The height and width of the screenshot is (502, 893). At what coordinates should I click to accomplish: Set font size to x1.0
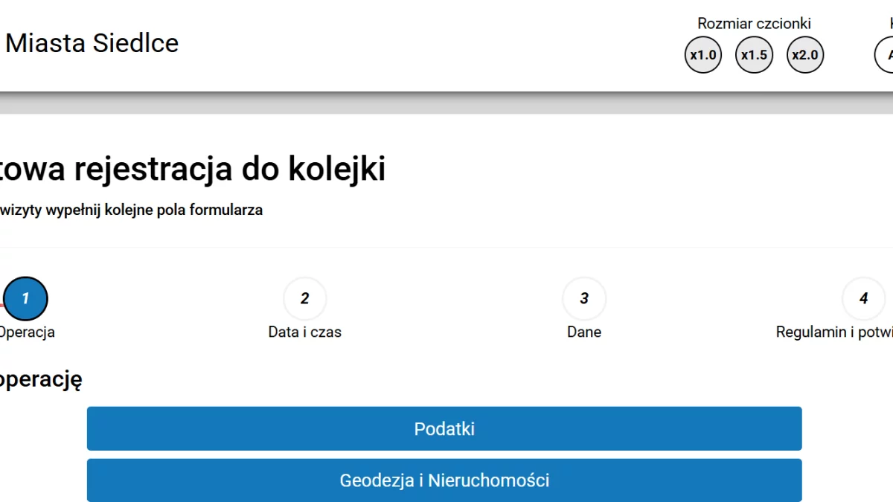[703, 55]
